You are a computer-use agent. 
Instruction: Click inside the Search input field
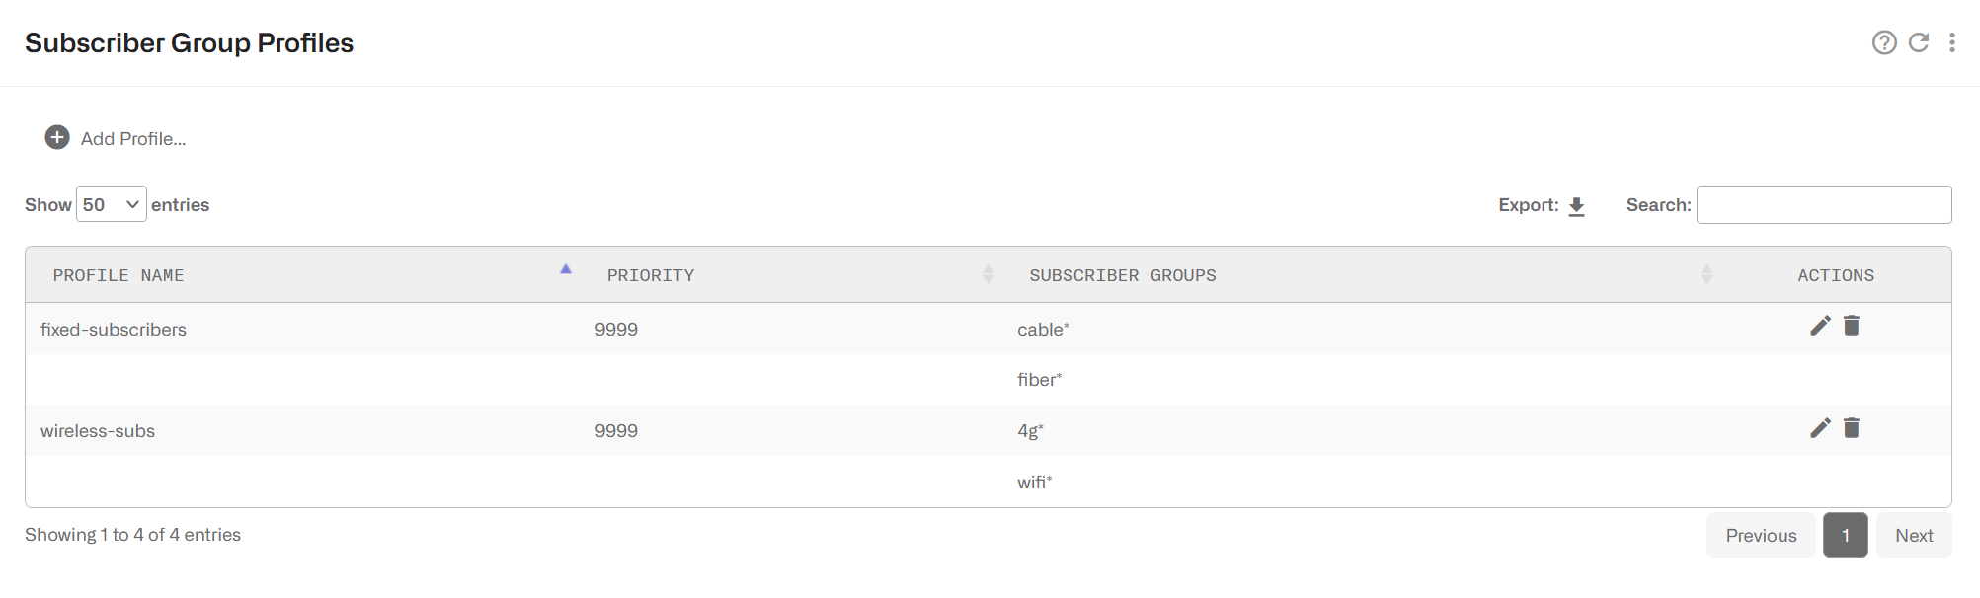pyautogui.click(x=1823, y=204)
